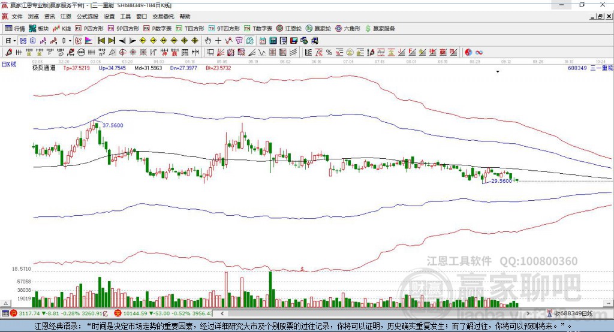This screenshot has height=332, width=614.
Task: Select the red pencil drawing tool
Action: (x=8, y=53)
